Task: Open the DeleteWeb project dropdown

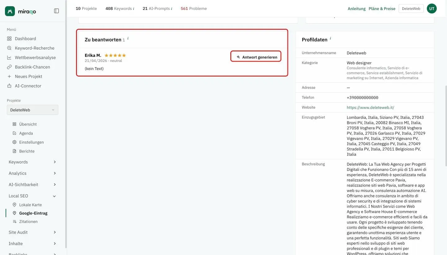Action: tap(33, 110)
